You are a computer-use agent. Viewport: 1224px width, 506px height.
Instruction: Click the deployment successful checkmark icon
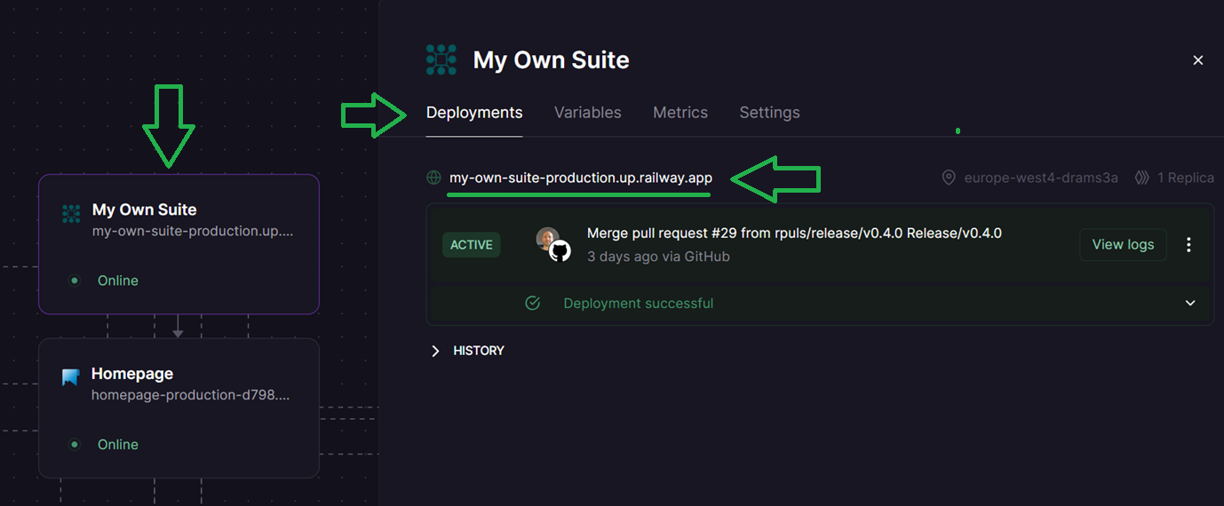click(x=533, y=304)
